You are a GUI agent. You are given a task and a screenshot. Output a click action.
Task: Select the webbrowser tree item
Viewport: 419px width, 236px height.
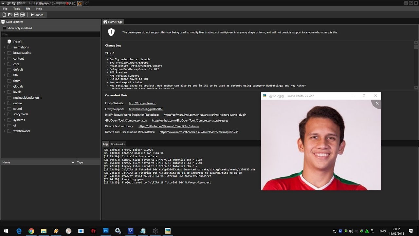click(22, 131)
